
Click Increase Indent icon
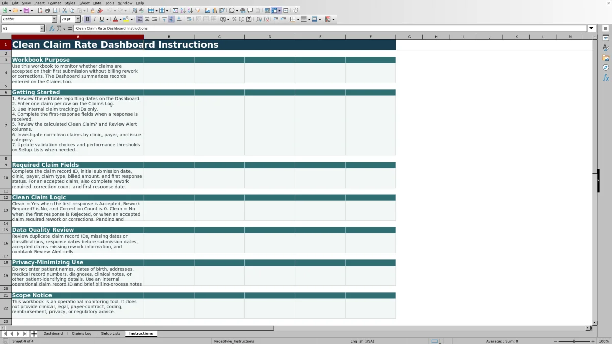tap(276, 19)
